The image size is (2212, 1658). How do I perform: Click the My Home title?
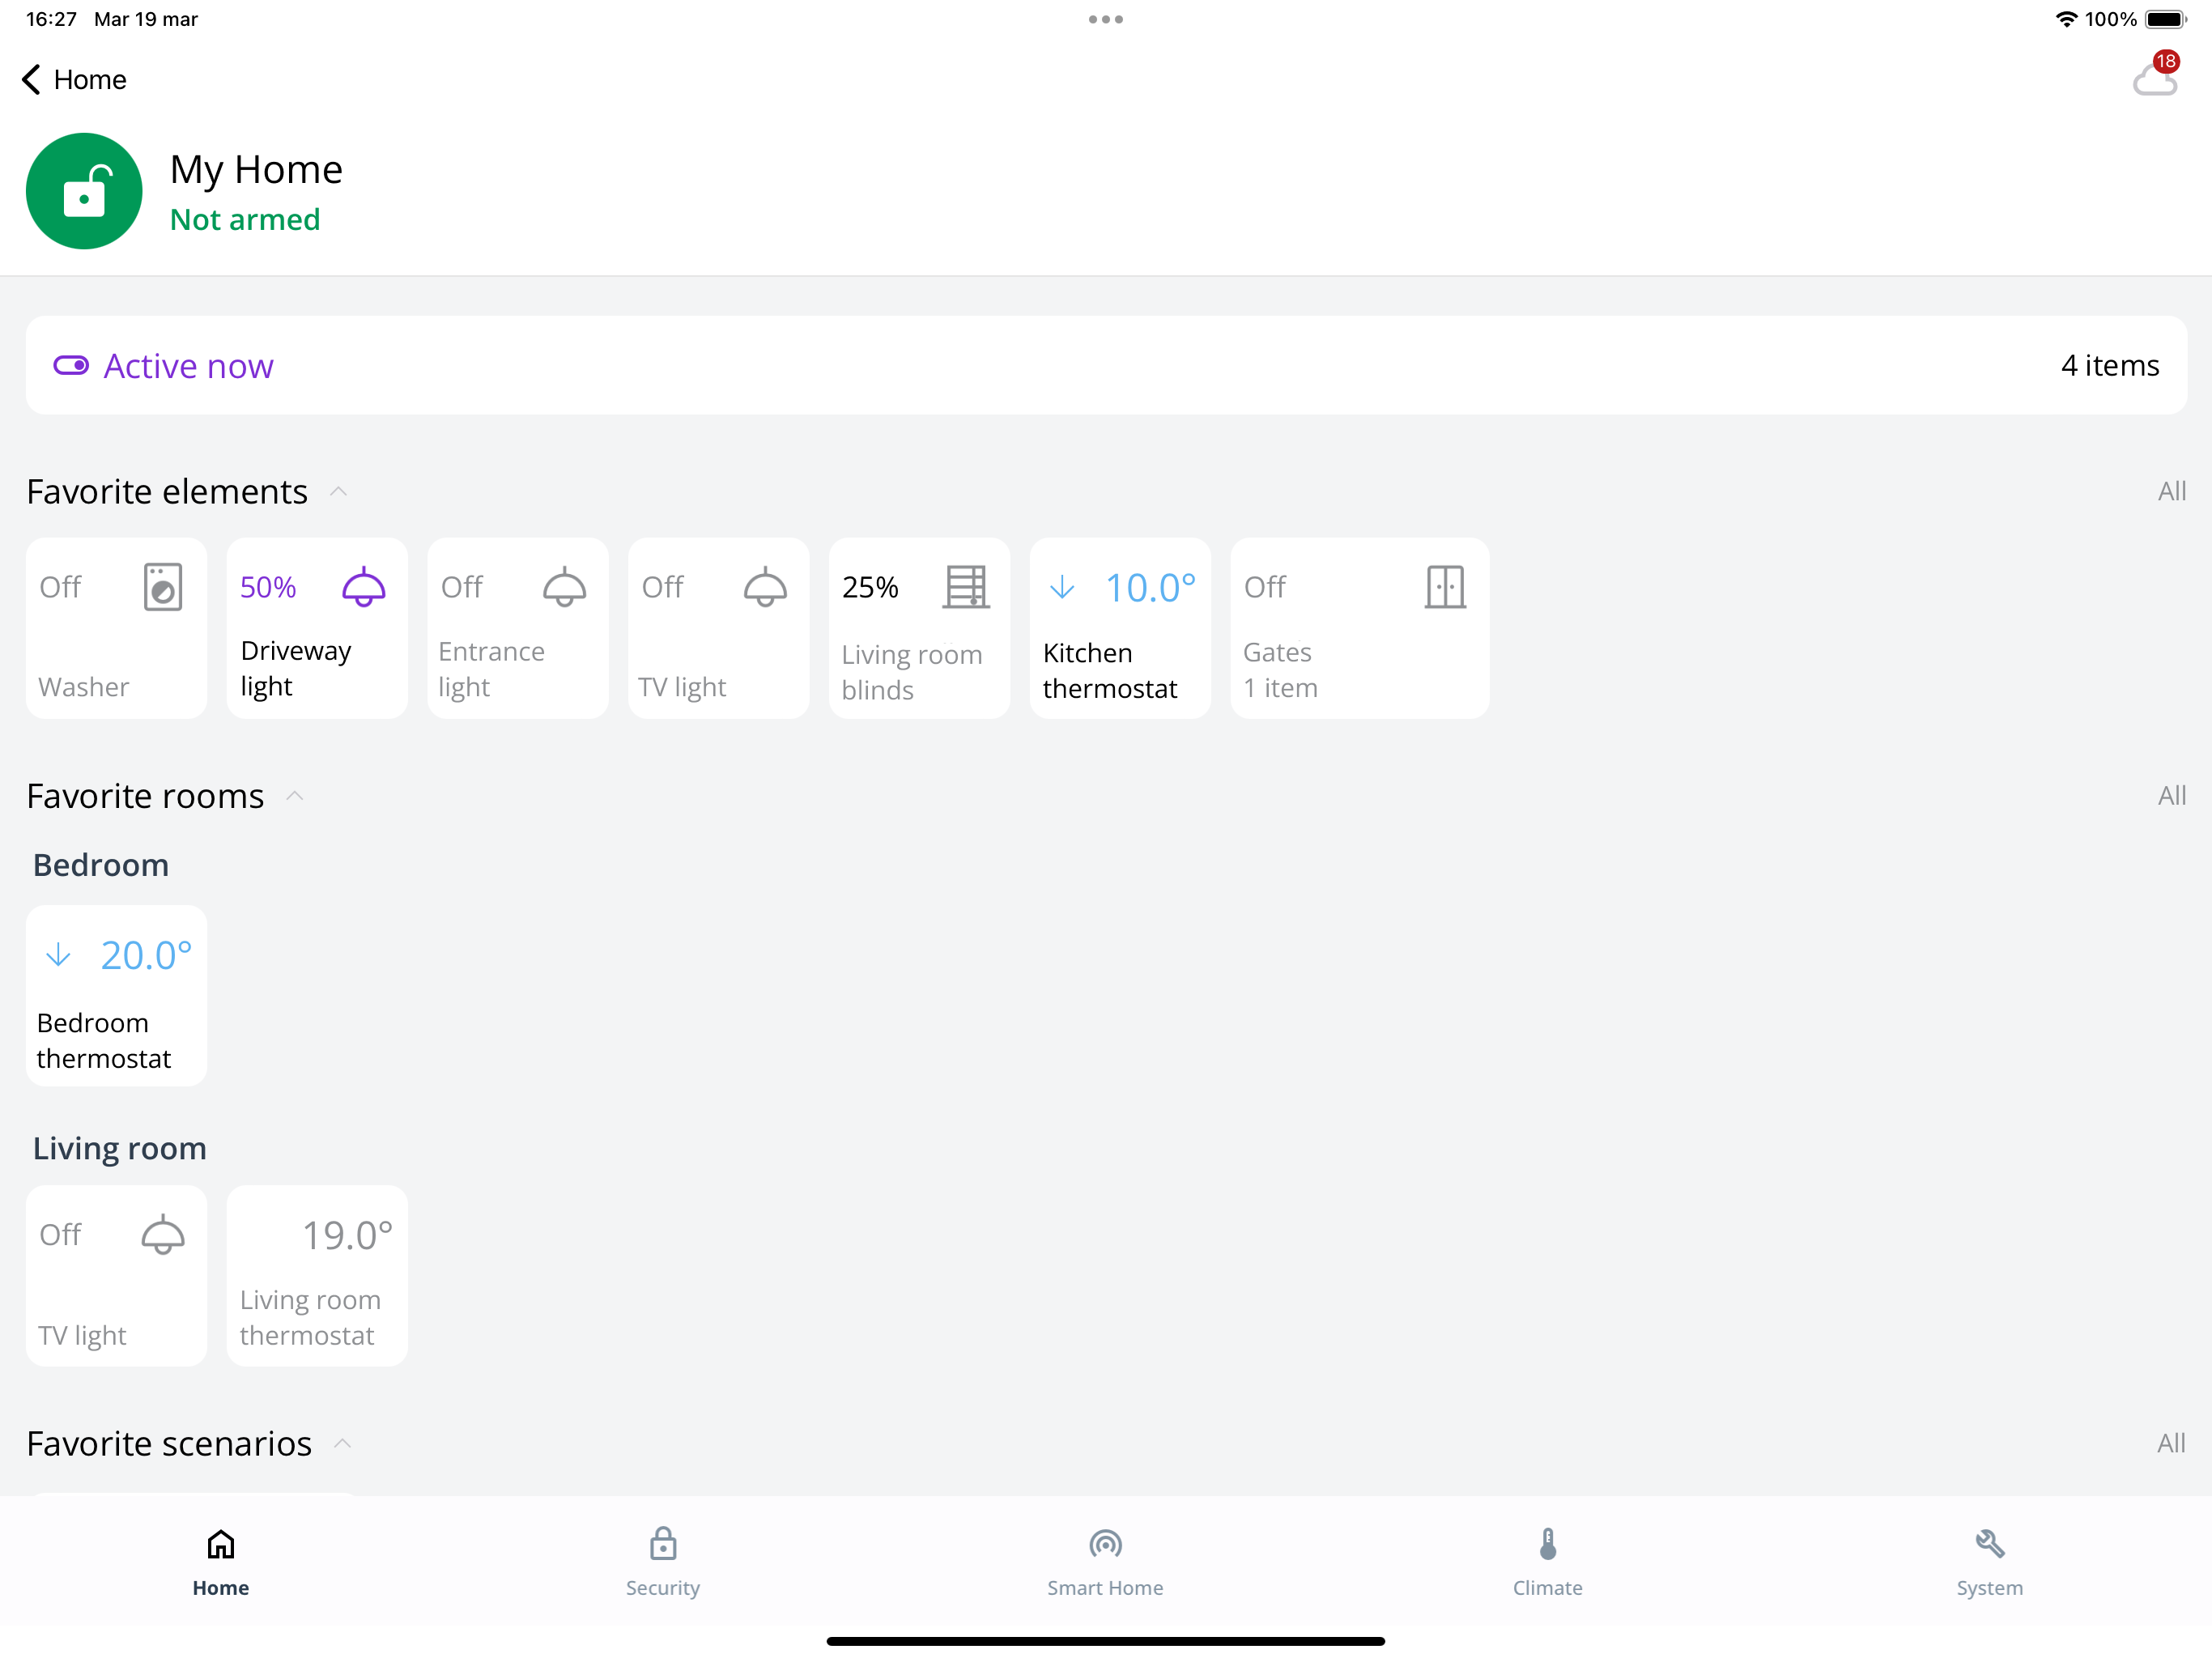coord(256,169)
